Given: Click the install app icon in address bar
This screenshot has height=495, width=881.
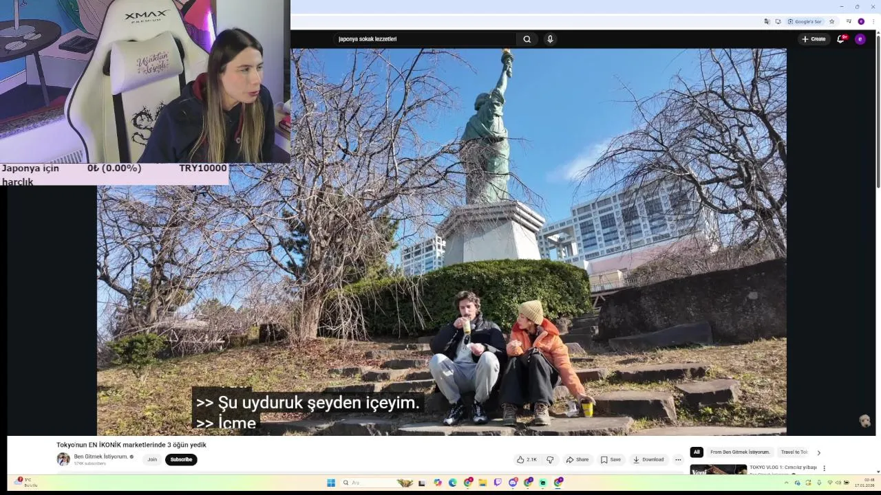Looking at the screenshot, I should pyautogui.click(x=778, y=21).
